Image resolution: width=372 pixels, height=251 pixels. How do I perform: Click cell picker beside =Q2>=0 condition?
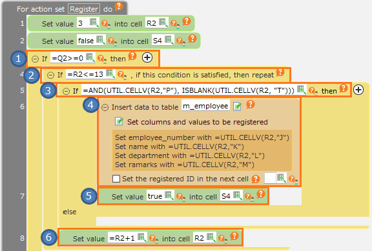pos(90,57)
